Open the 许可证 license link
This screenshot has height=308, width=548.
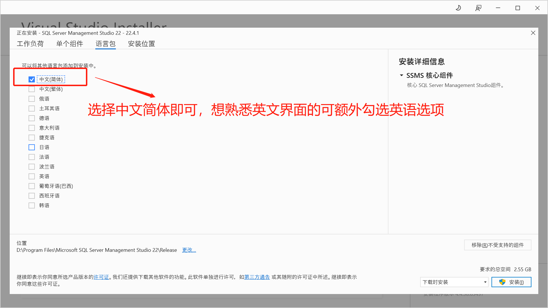pos(101,277)
